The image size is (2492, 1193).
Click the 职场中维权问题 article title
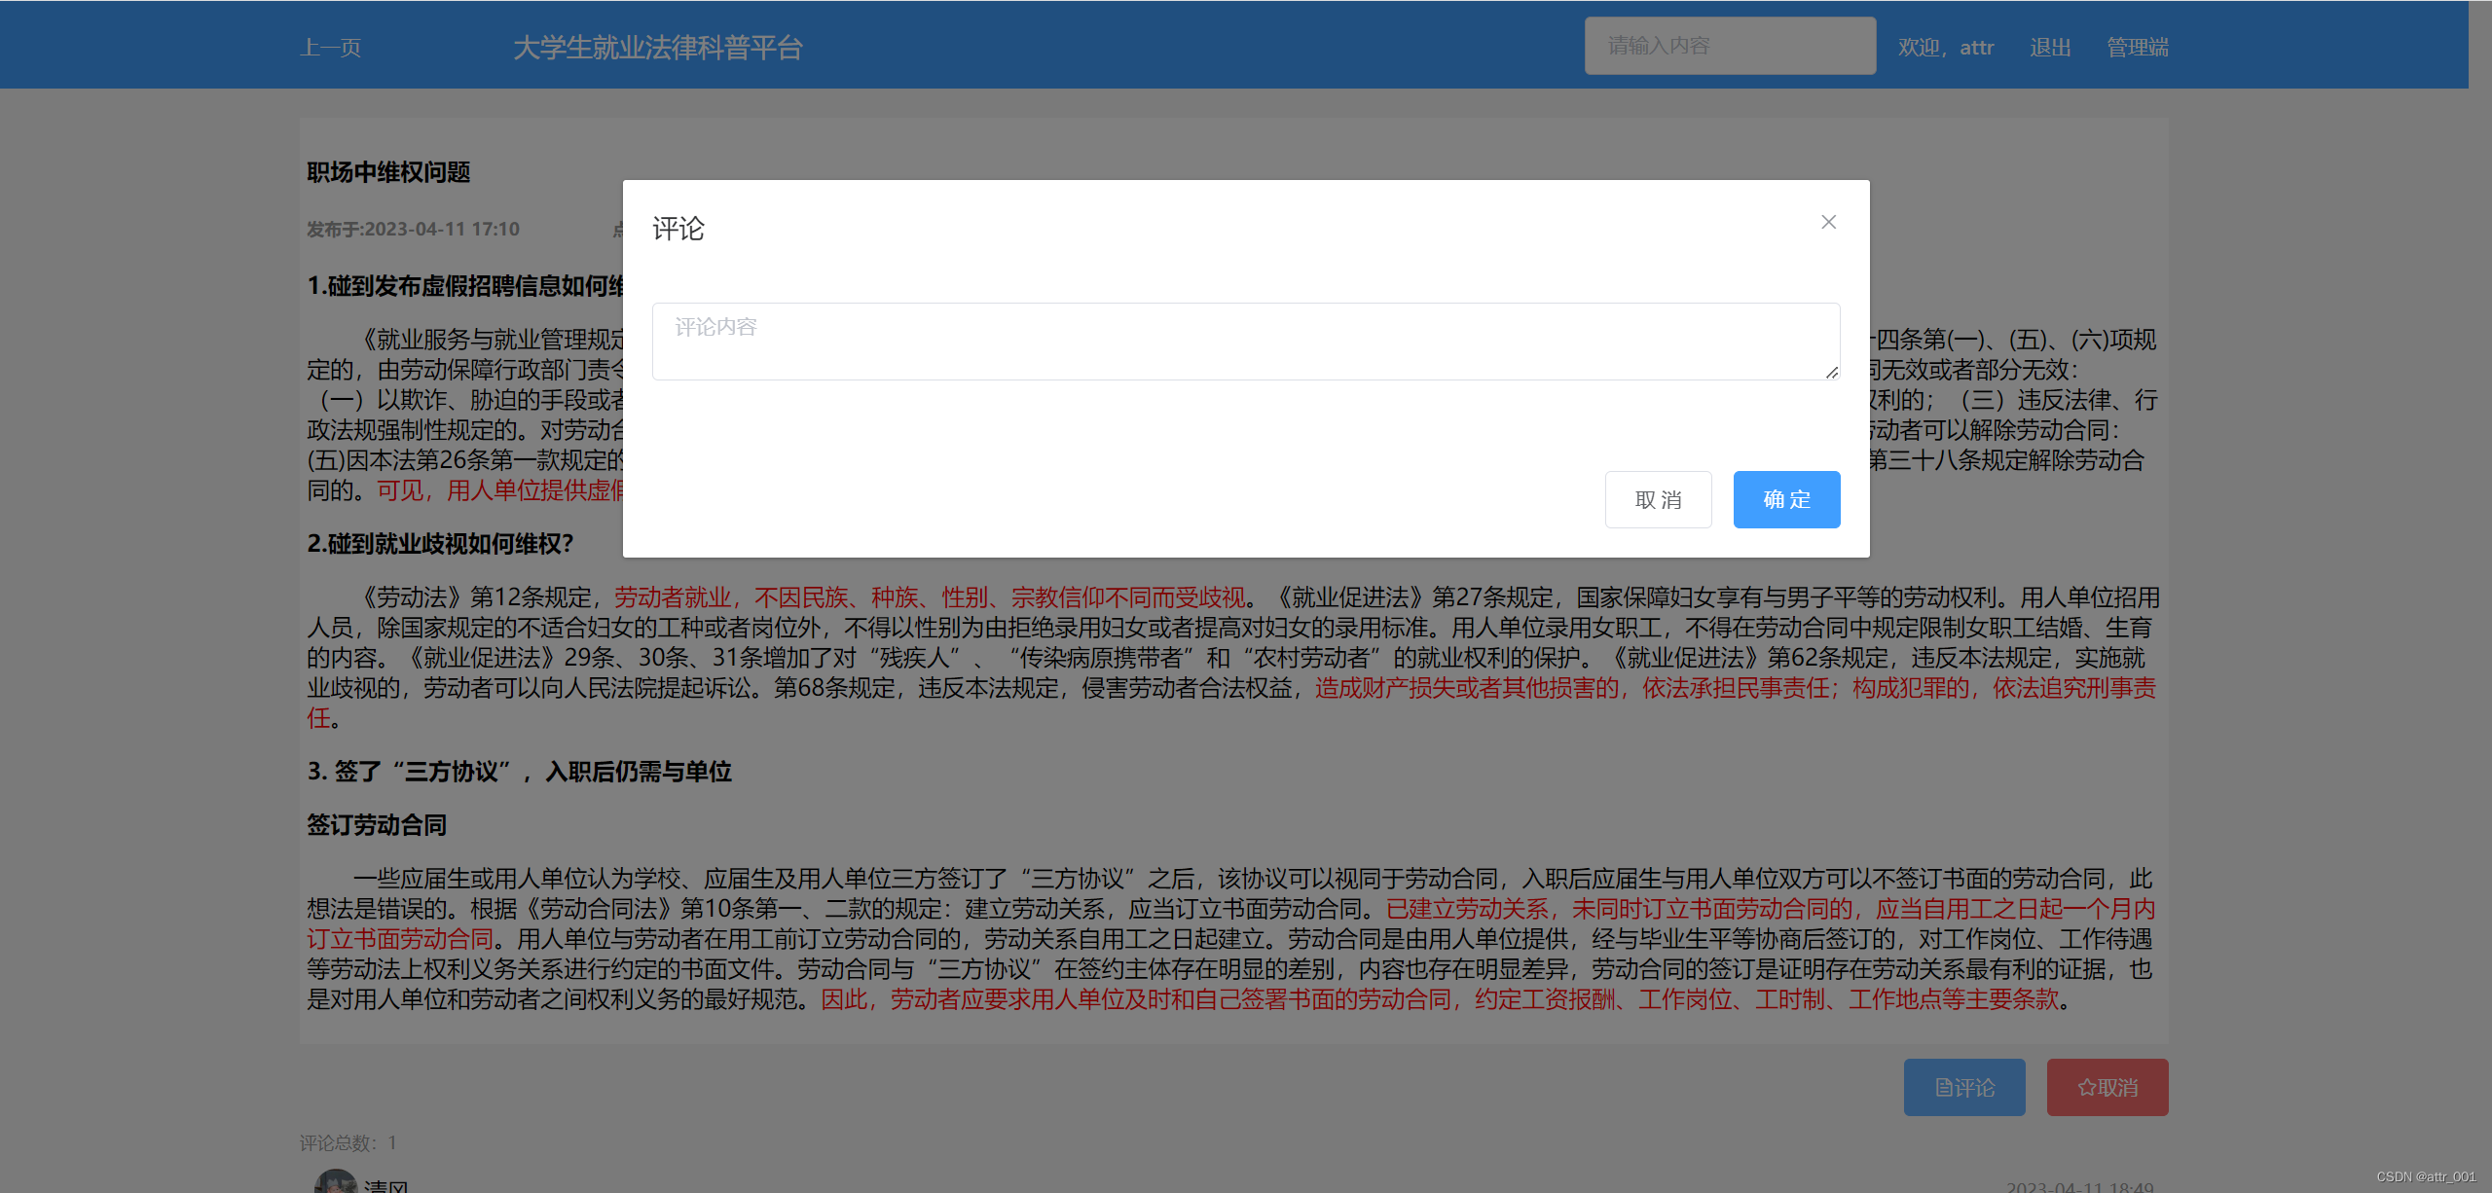click(388, 172)
